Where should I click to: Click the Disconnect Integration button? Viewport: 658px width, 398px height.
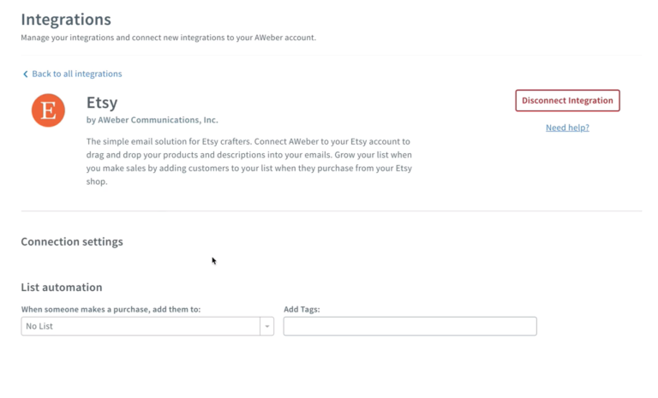click(x=567, y=100)
